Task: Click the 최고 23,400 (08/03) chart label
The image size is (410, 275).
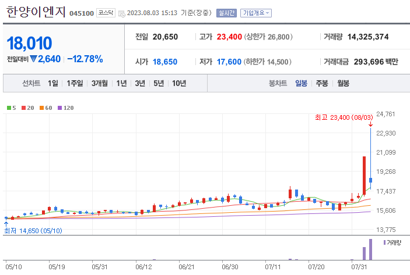Action: [x=344, y=117]
